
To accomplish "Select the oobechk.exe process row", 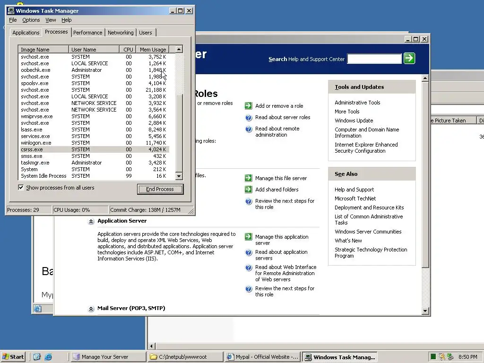I will tap(94, 70).
